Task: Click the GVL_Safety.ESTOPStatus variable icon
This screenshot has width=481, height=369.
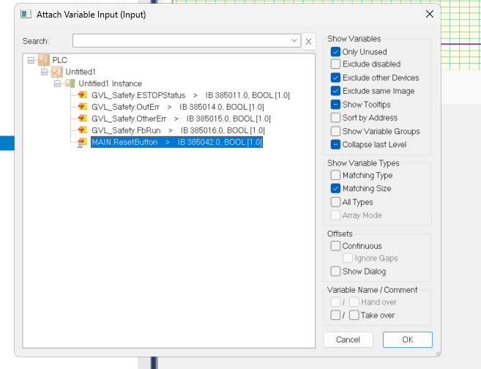Action: (x=82, y=95)
